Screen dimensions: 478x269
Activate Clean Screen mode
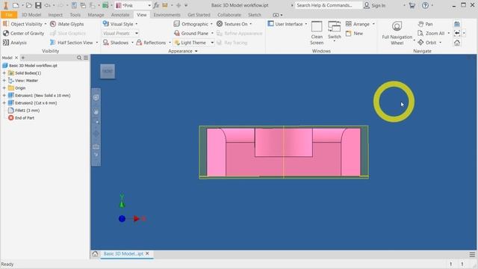tap(317, 33)
